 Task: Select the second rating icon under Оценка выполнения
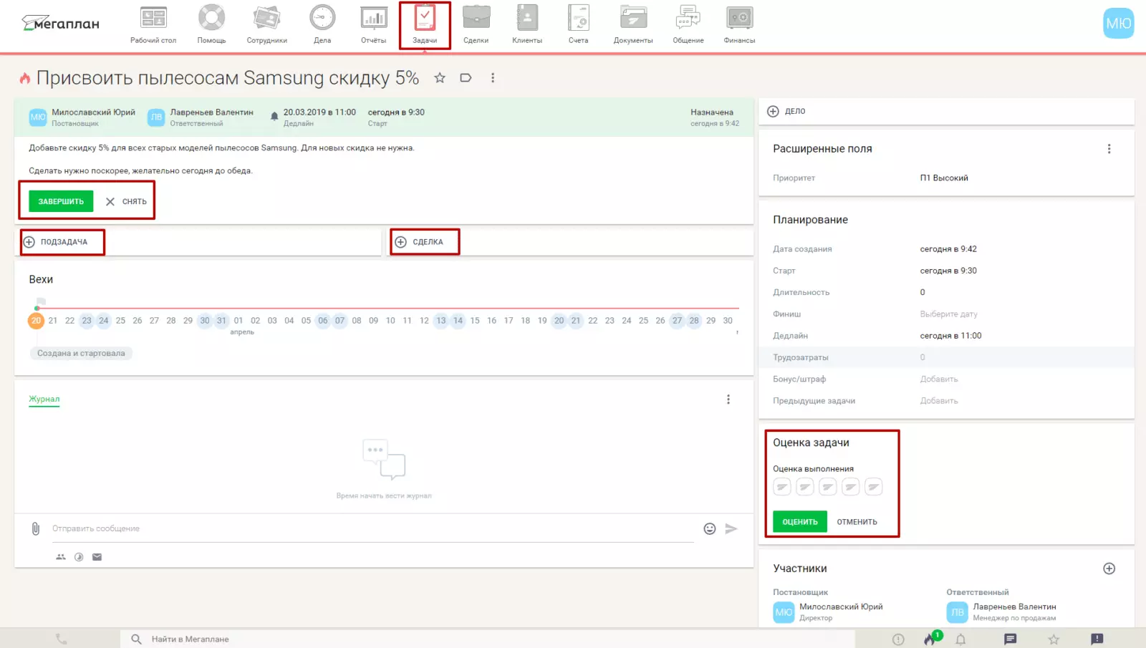pyautogui.click(x=805, y=487)
